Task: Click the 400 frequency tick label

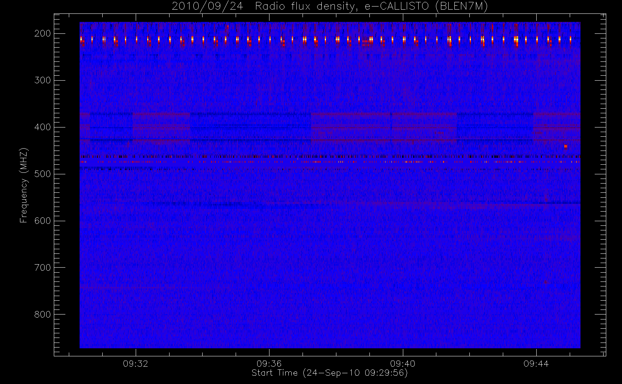Action: coord(42,127)
